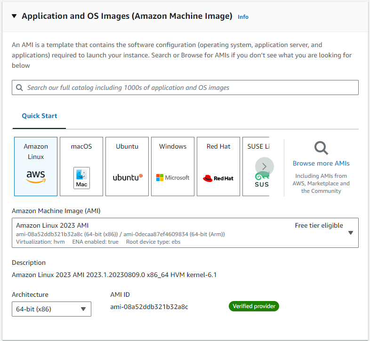Select the Amazon Linux aws logo tile

pyautogui.click(x=36, y=177)
